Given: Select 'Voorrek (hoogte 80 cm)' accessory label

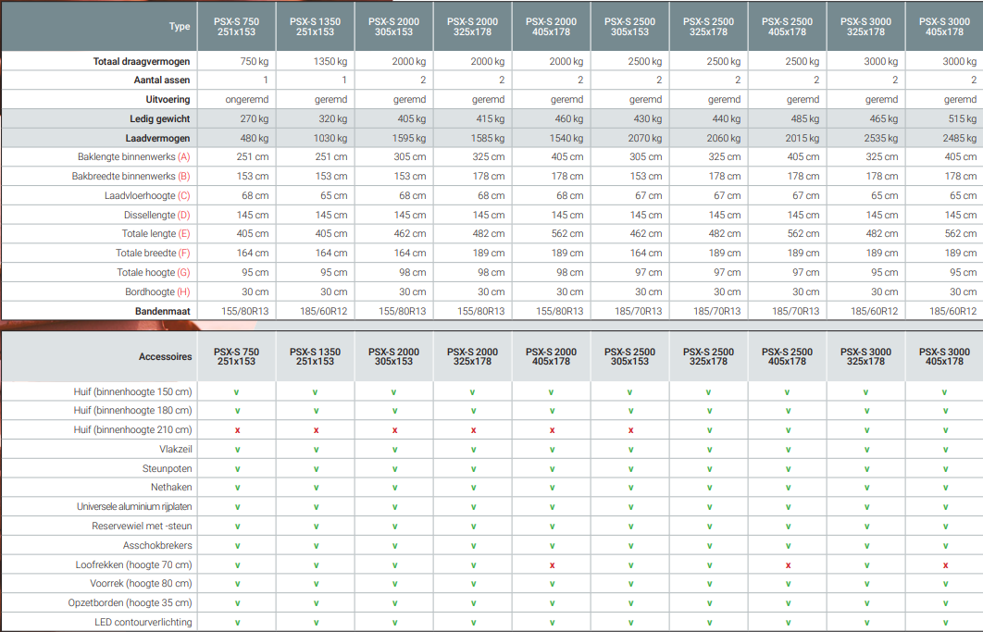Looking at the screenshot, I should click(x=141, y=584).
